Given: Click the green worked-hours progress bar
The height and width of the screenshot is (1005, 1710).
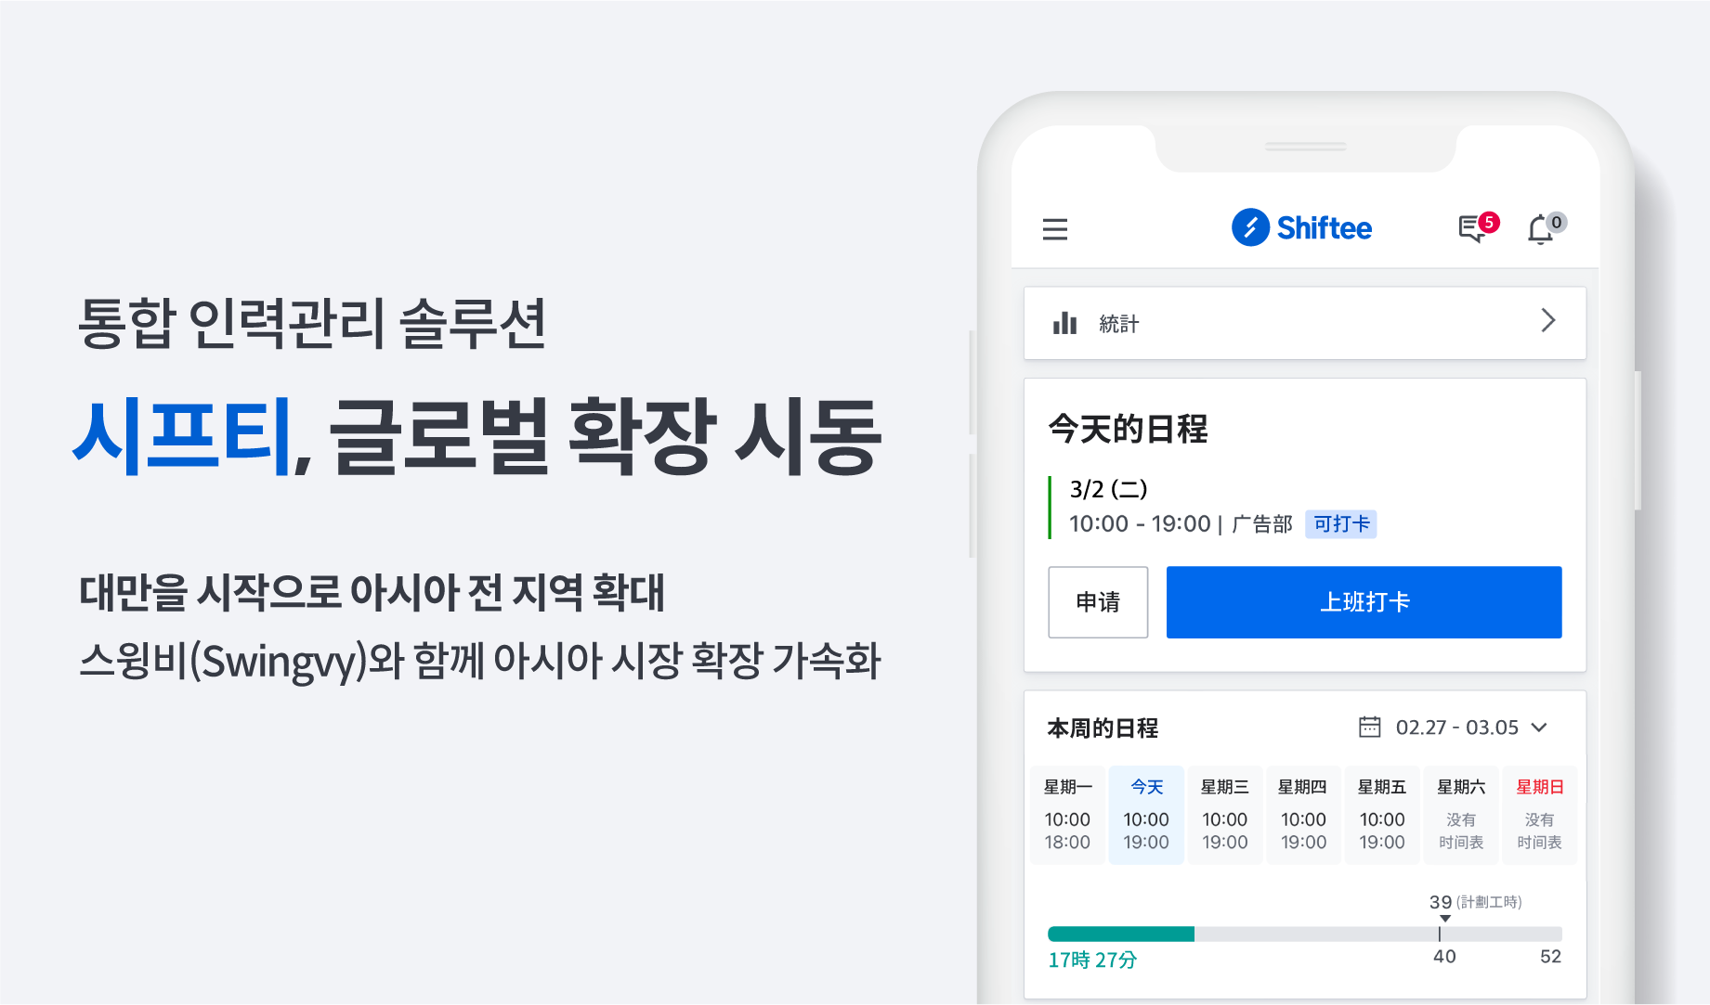Looking at the screenshot, I should click(1120, 934).
